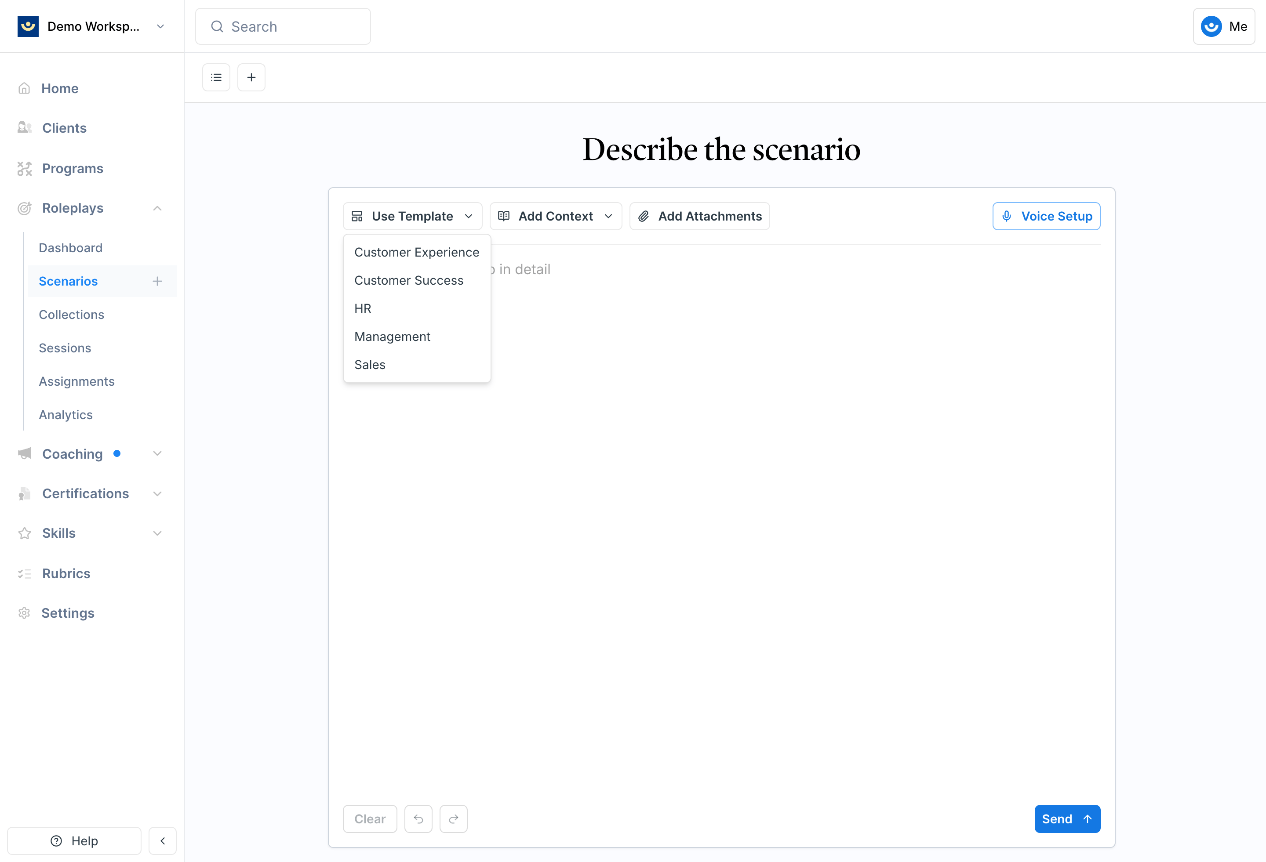Image resolution: width=1266 pixels, height=862 pixels.
Task: Click the Certifications badge icon
Action: pos(25,493)
